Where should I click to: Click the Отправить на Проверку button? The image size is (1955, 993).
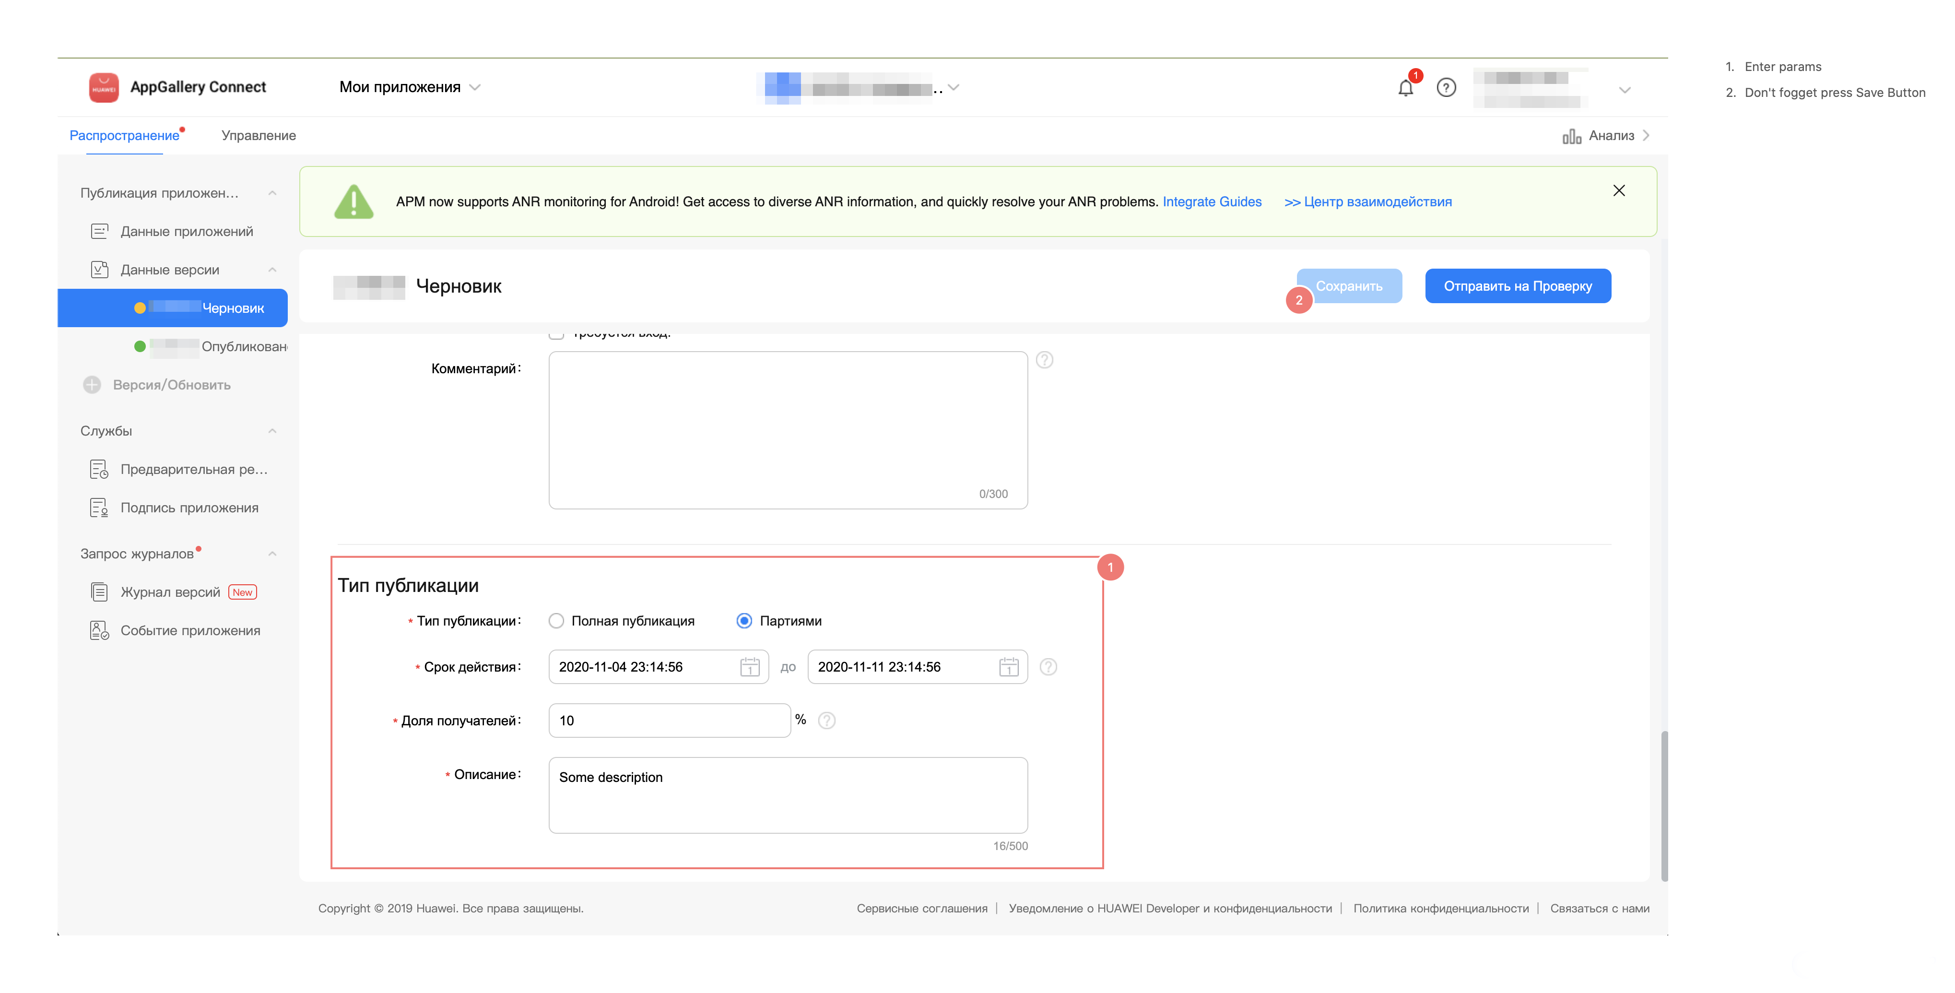point(1517,286)
